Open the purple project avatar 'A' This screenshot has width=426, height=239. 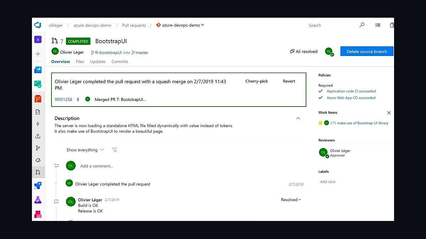[x=38, y=40]
